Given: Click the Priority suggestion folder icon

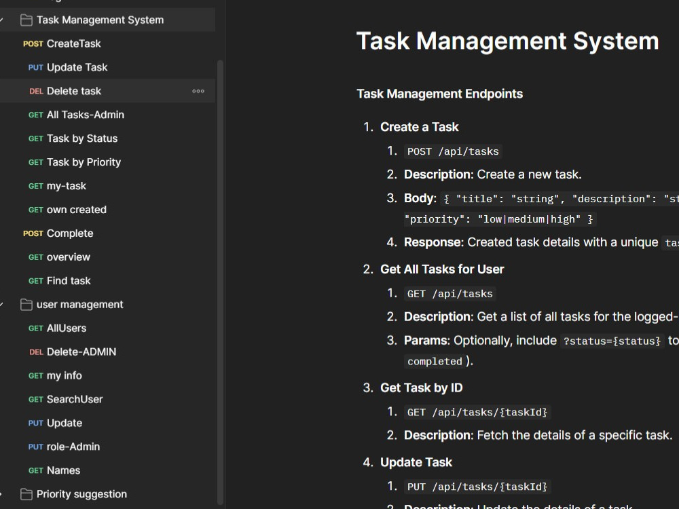Looking at the screenshot, I should coord(26,494).
